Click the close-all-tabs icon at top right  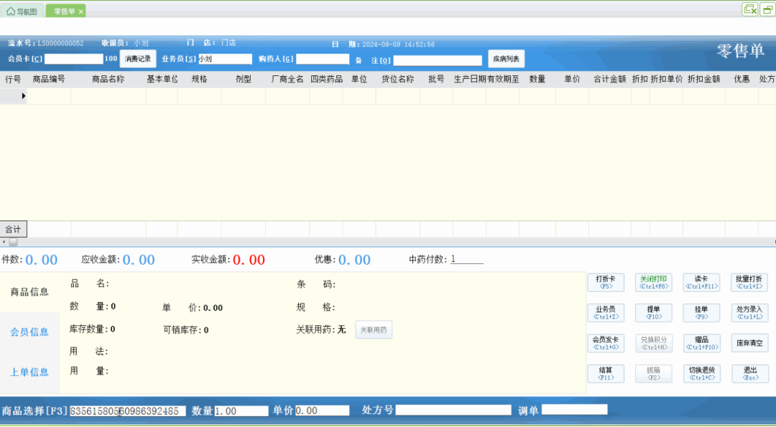tap(749, 9)
